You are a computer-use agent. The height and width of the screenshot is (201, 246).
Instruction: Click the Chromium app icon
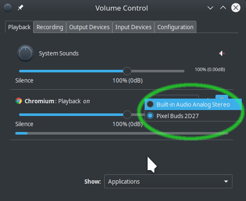[x=19, y=101]
